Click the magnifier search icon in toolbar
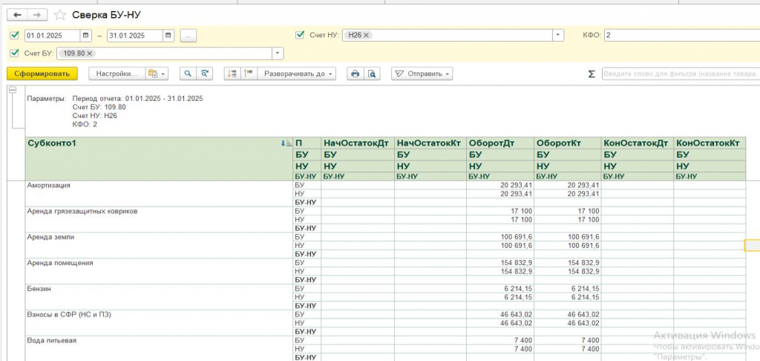 [x=187, y=74]
